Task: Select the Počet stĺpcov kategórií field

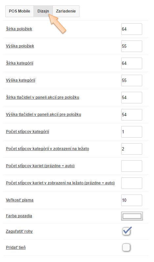Action: (131, 132)
